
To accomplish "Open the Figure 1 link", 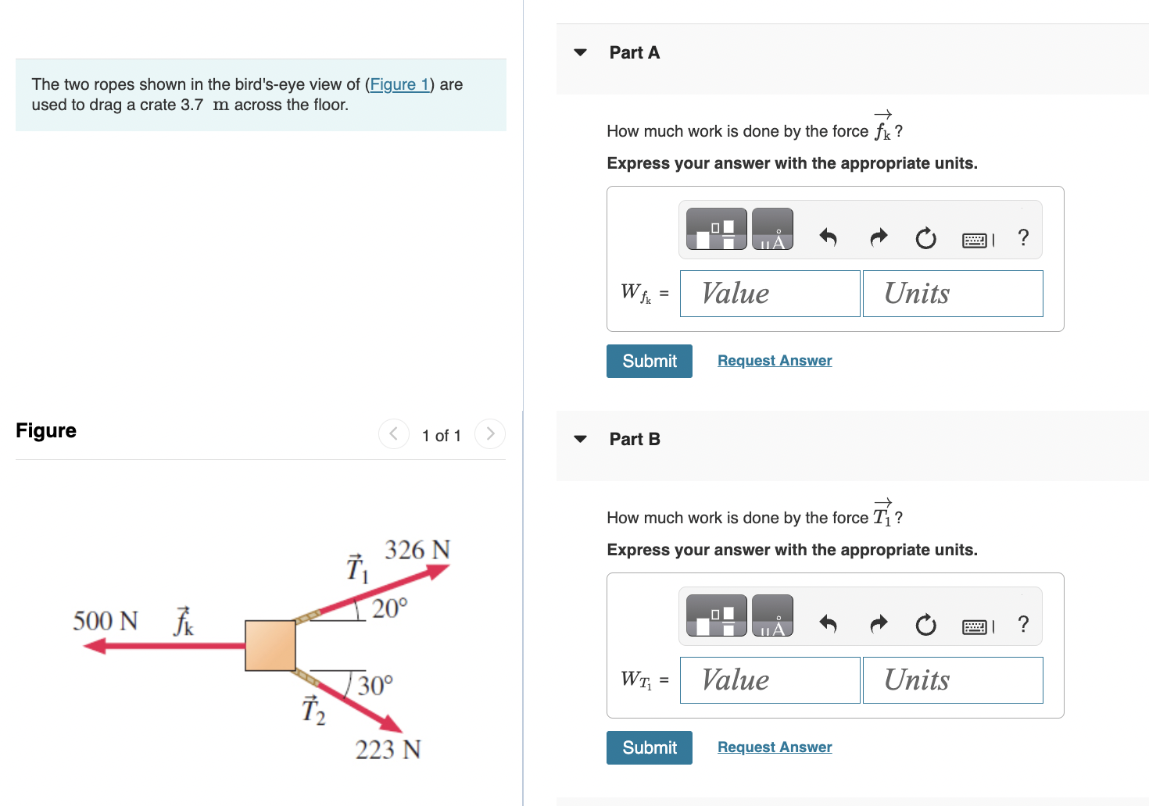I will tap(399, 84).
